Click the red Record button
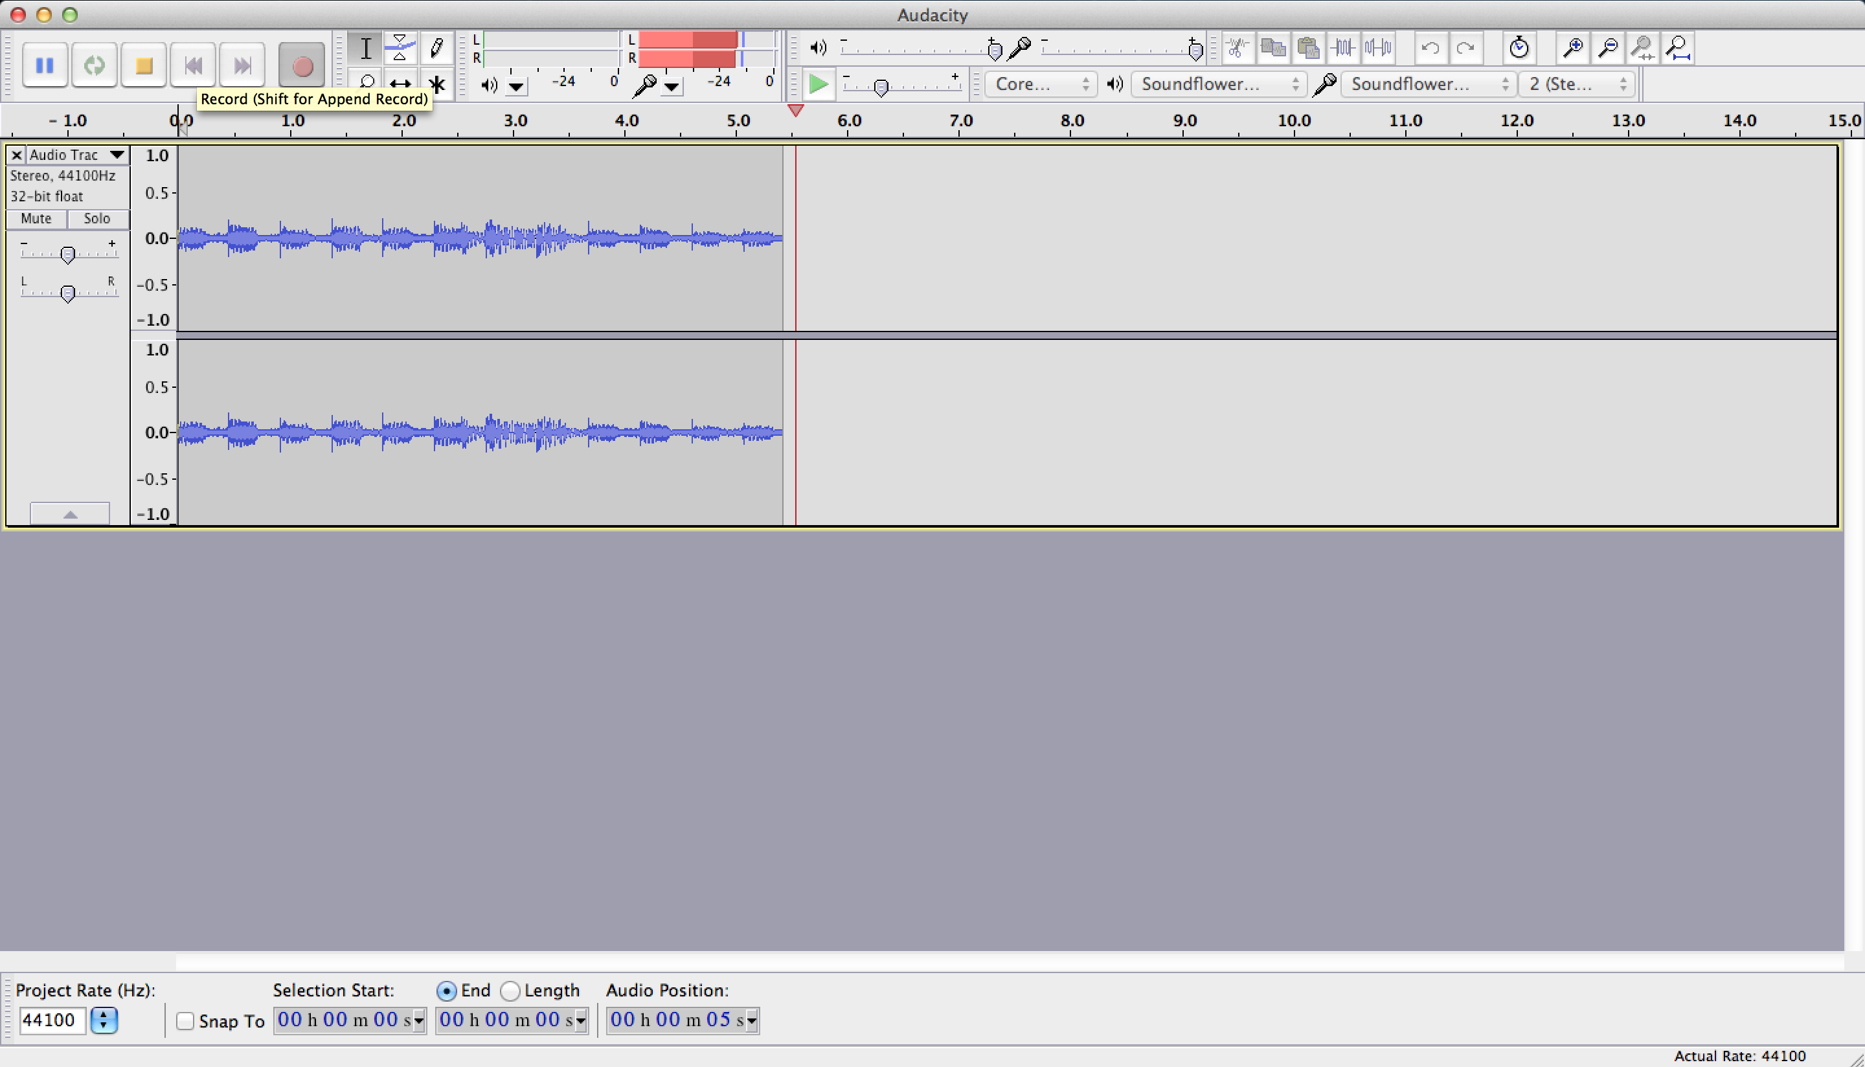 [x=302, y=66]
